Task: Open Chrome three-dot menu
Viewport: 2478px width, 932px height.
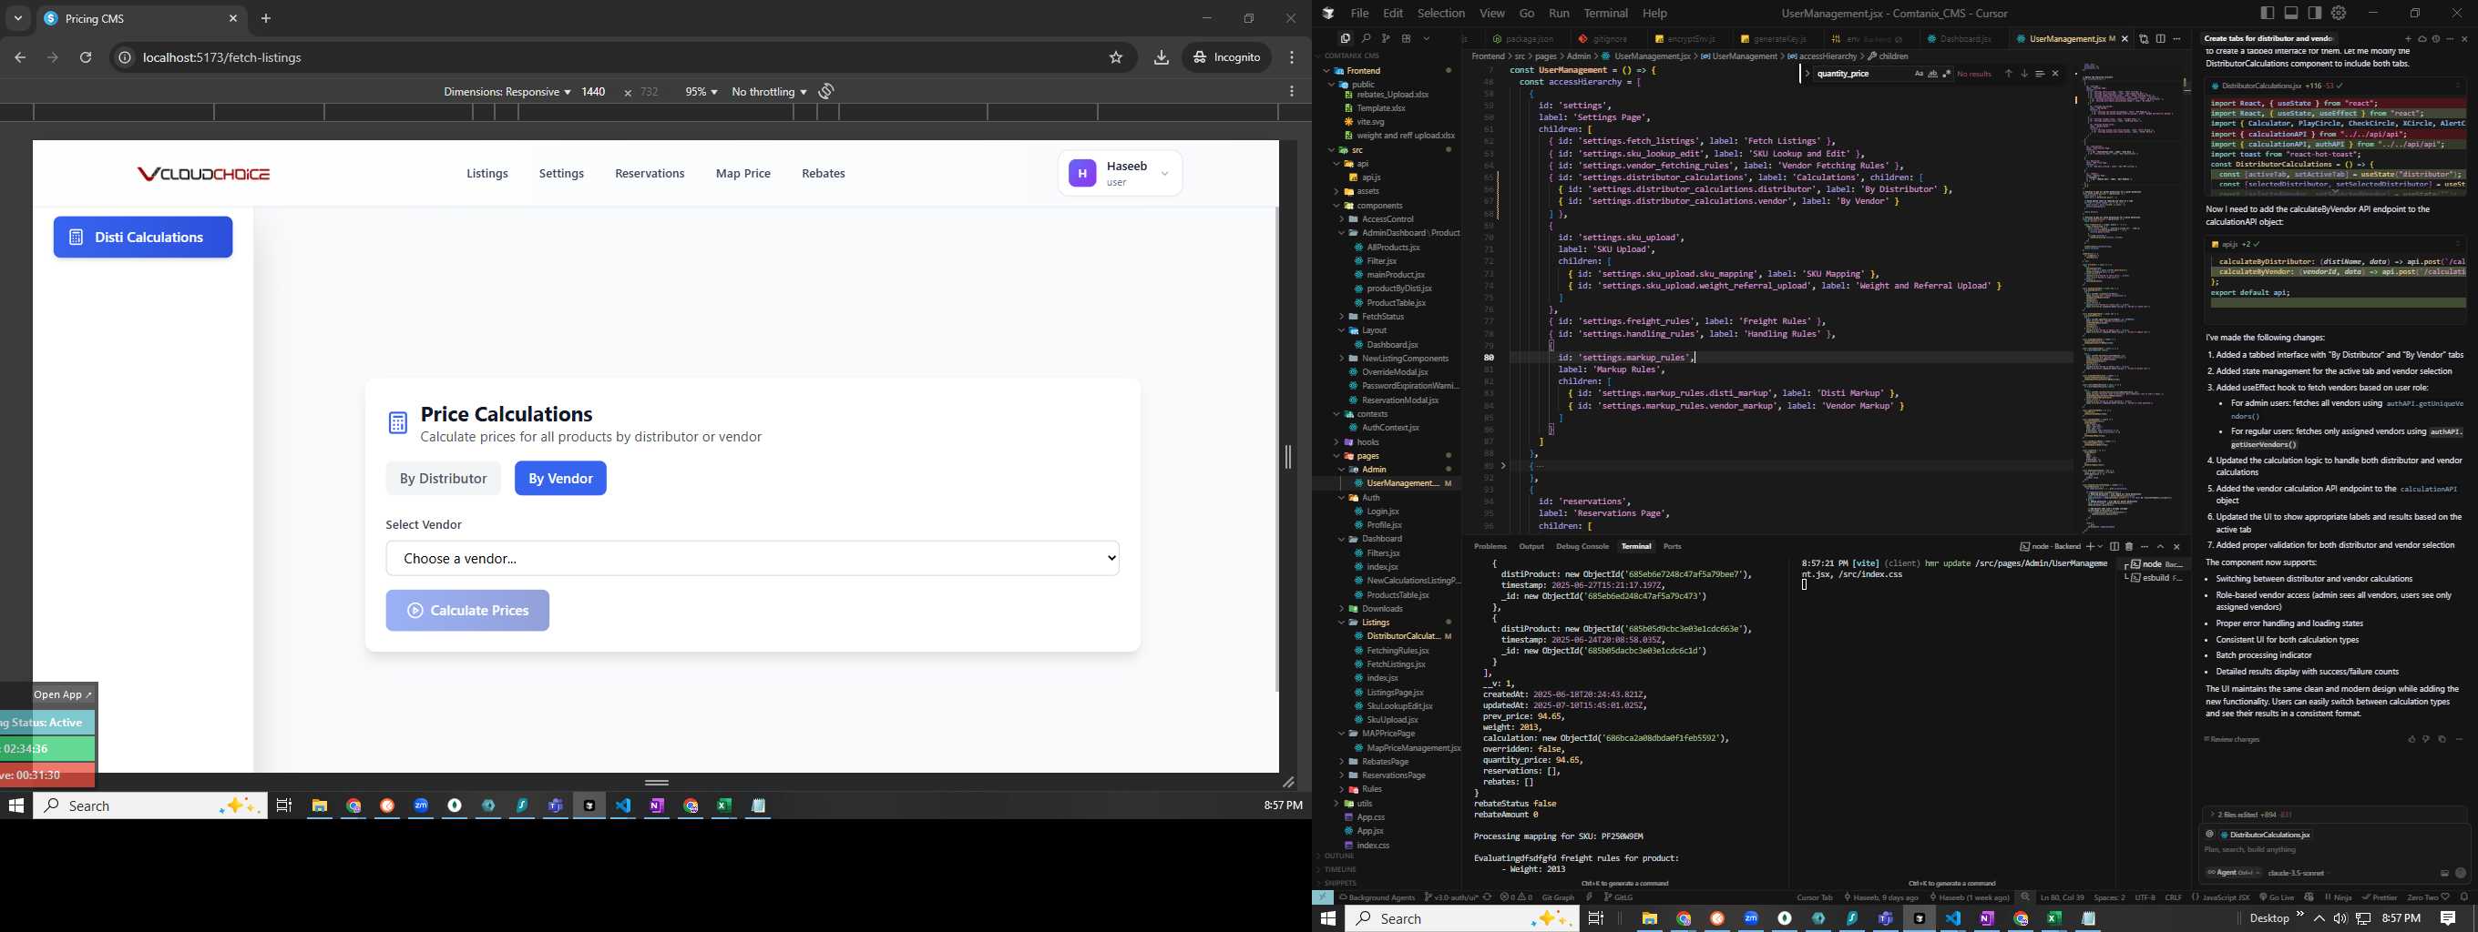Action: coord(1292,57)
